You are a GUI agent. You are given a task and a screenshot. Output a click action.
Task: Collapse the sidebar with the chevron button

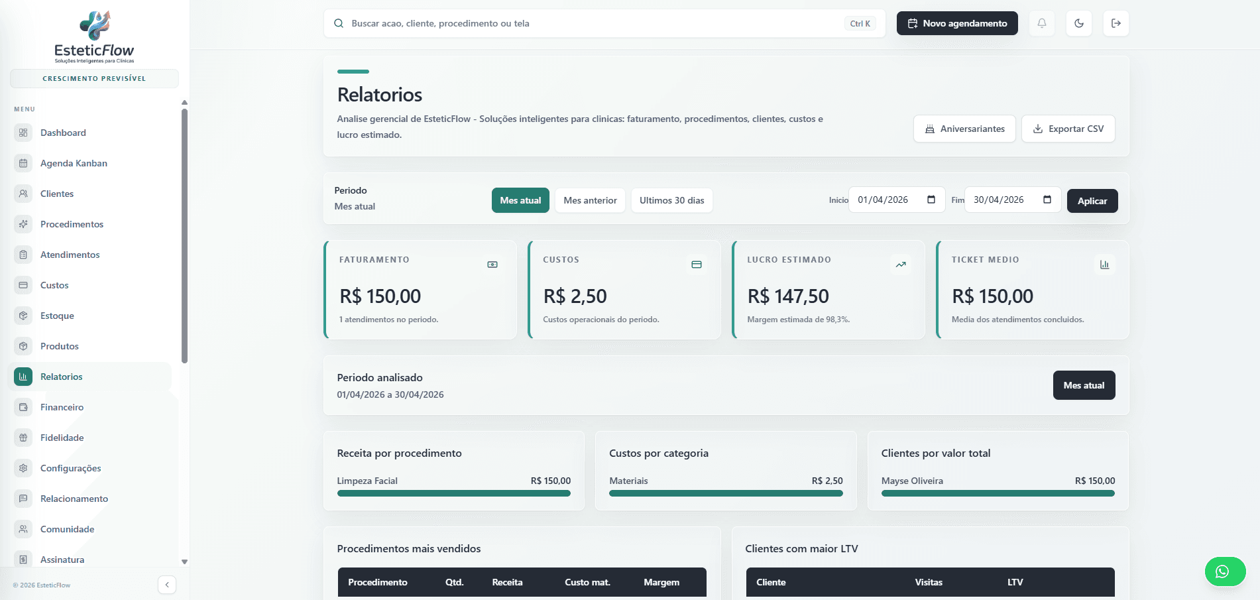[167, 585]
